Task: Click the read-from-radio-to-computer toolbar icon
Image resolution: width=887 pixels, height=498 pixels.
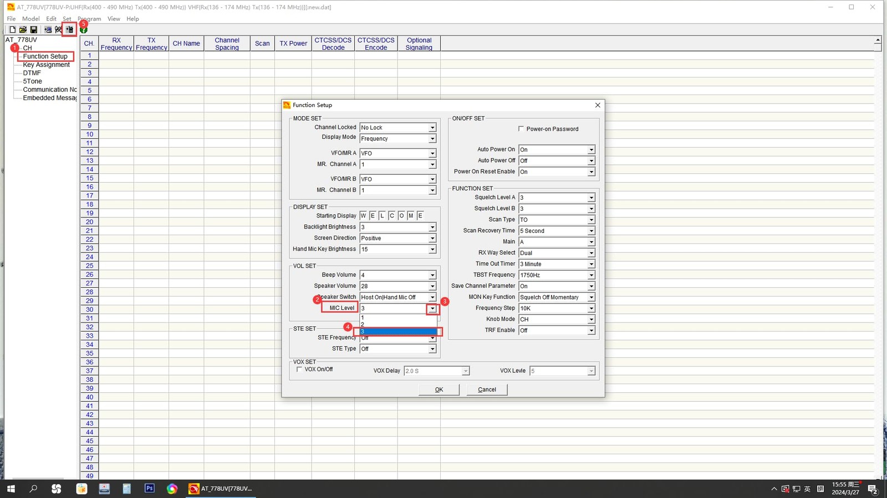Action: tap(48, 30)
